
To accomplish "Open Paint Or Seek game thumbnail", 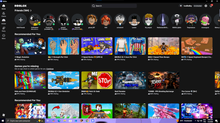I will [97, 80].
